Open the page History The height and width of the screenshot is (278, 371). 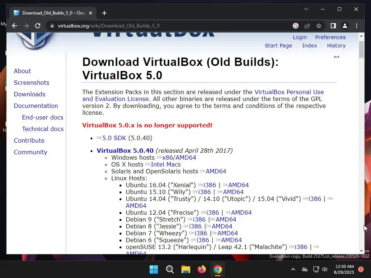coord(336,46)
